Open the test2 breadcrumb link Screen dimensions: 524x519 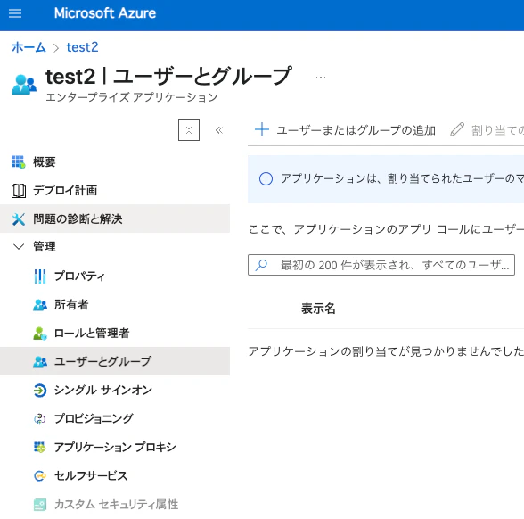pyautogui.click(x=82, y=47)
